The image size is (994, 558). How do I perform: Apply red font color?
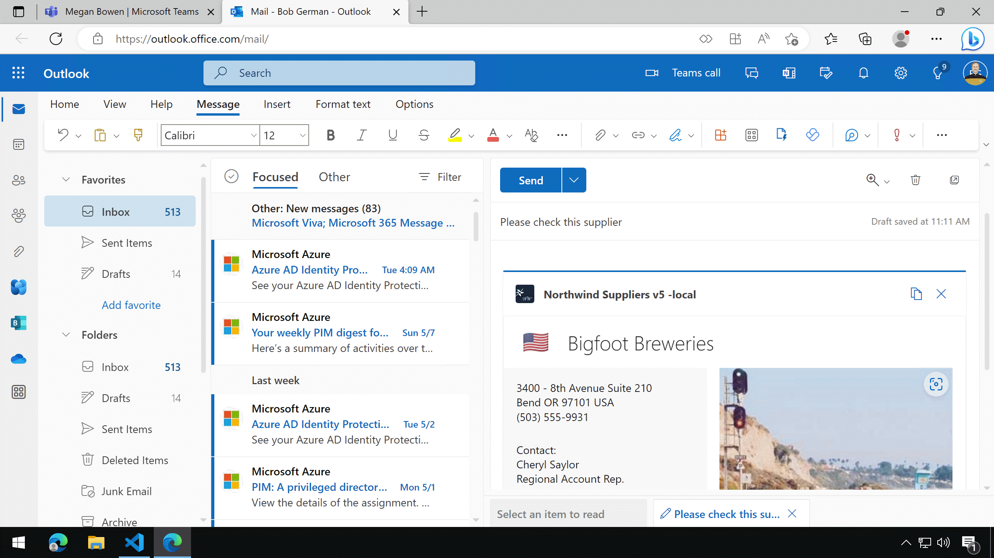point(493,135)
